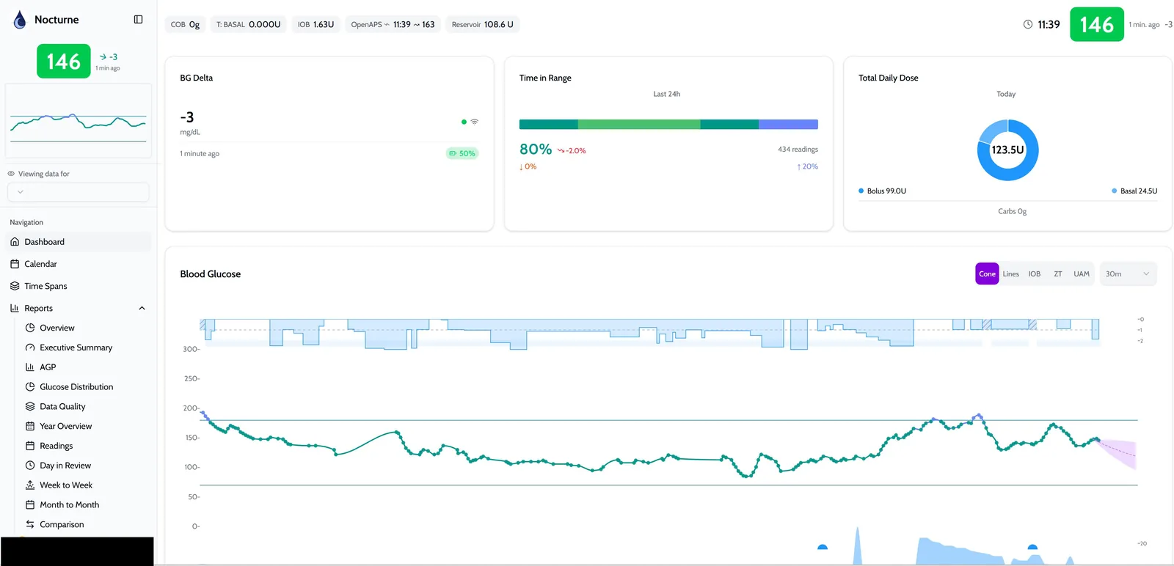Click the Time Spans layers icon
The height and width of the screenshot is (566, 1174).
pos(15,286)
